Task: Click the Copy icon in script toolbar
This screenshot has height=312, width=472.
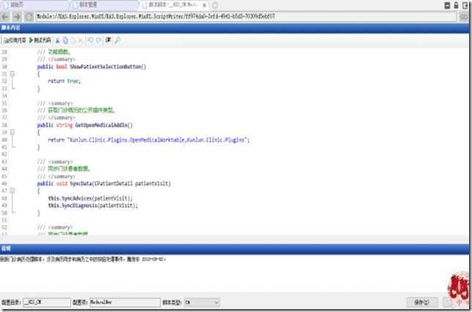Action: 65,40
